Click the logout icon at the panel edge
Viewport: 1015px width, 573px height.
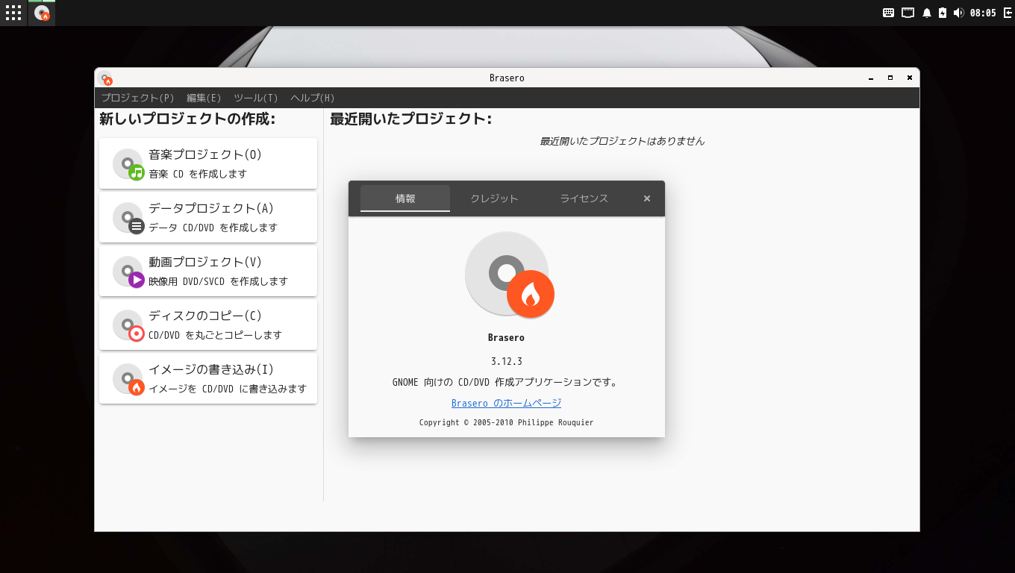coord(1008,13)
